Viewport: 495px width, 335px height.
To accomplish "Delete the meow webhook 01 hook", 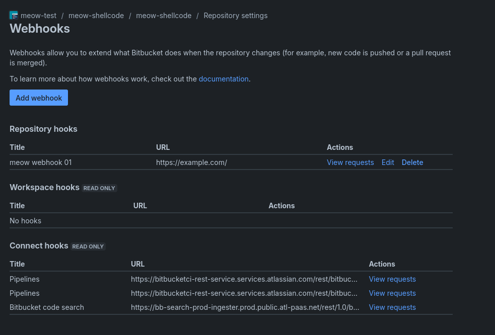I will point(412,162).
